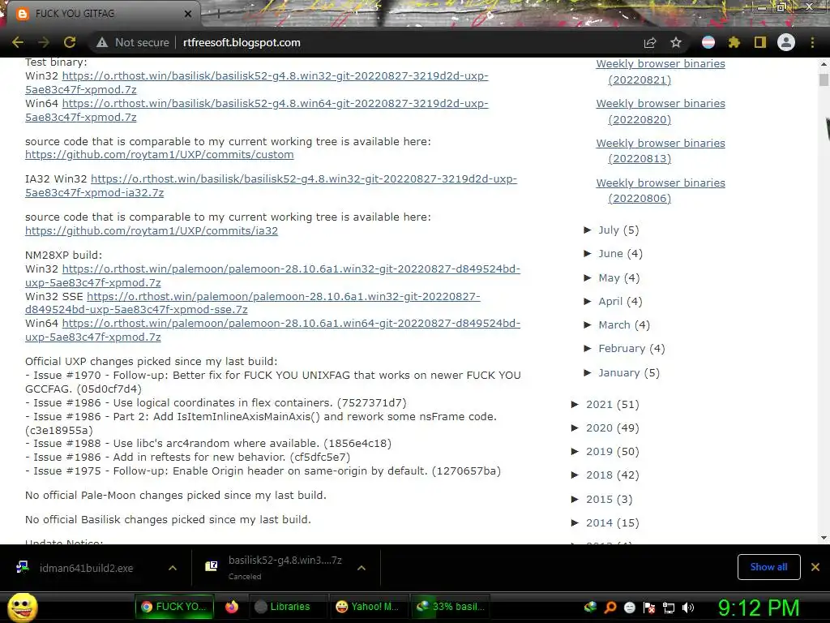This screenshot has width=830, height=623.
Task: Click the rtfreesoft.blogspot.com address bar
Action: pyautogui.click(x=242, y=42)
